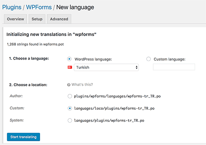Screen dimensions: 206x145
Task: Click the plugins/wpforms/languages path label
Action: point(117,96)
